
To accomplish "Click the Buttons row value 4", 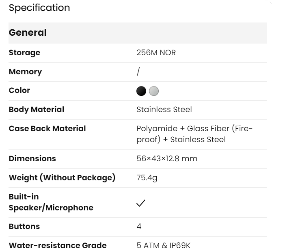I will click(139, 227).
